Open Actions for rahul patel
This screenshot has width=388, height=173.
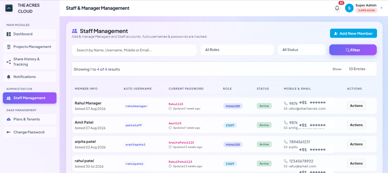(356, 164)
